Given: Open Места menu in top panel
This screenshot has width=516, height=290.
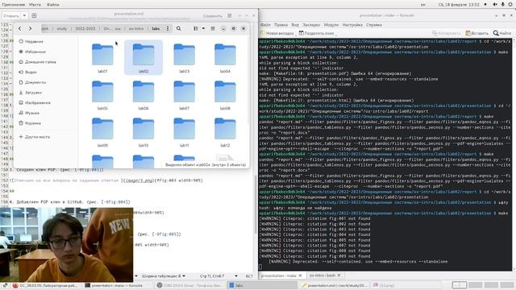Looking at the screenshot, I should (x=35, y=5).
